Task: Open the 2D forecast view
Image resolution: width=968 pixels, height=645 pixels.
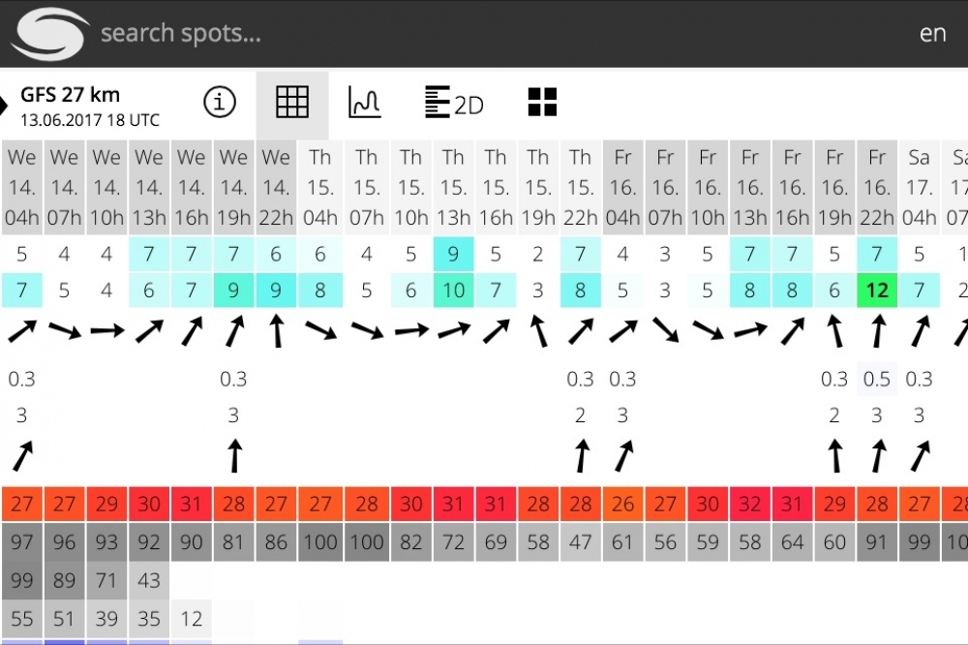Action: (x=454, y=102)
